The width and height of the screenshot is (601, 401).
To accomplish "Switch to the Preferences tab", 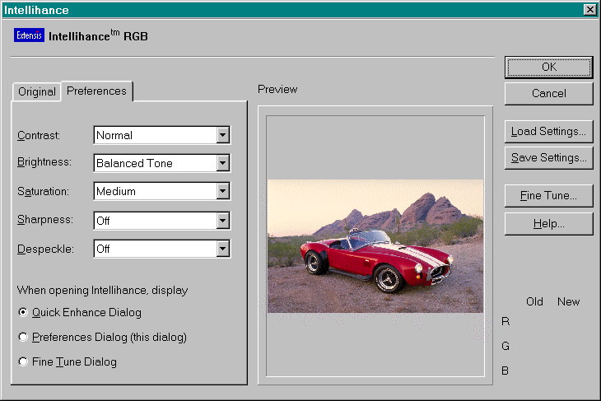I will coord(96,91).
